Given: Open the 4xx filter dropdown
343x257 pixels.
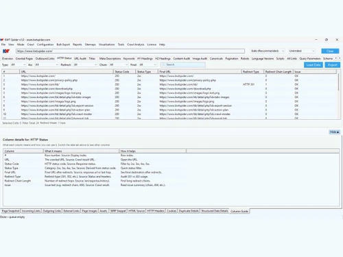Looking at the screenshot, I should (47, 65).
